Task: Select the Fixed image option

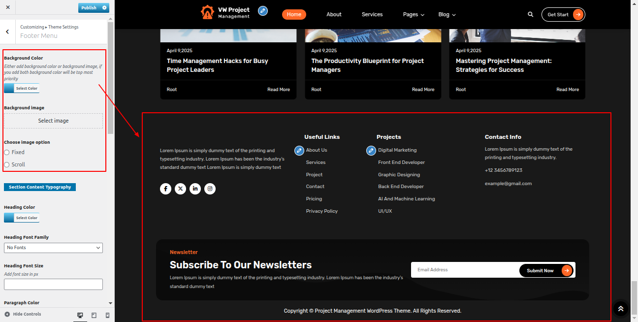Action: 7,153
